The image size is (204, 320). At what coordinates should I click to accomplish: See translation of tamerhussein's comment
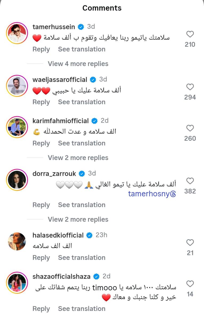(x=82, y=49)
